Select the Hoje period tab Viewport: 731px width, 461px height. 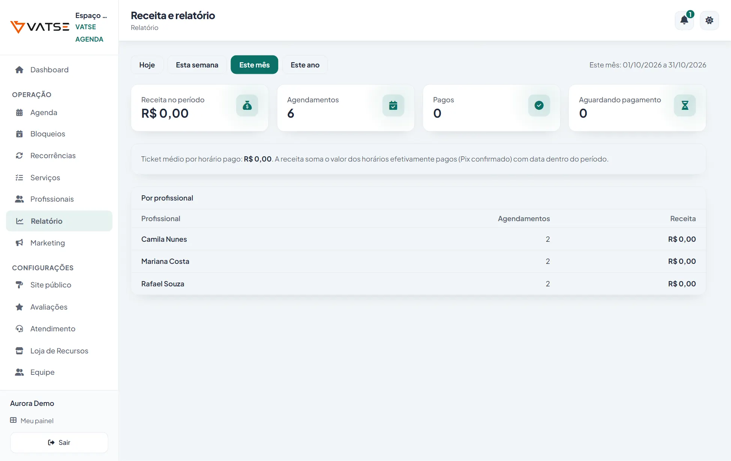point(147,65)
